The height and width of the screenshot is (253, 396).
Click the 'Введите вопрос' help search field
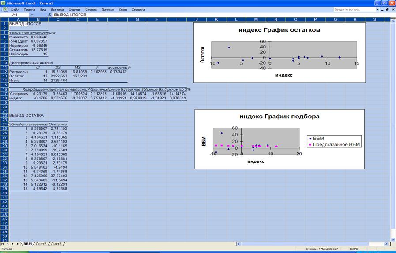coord(352,9)
